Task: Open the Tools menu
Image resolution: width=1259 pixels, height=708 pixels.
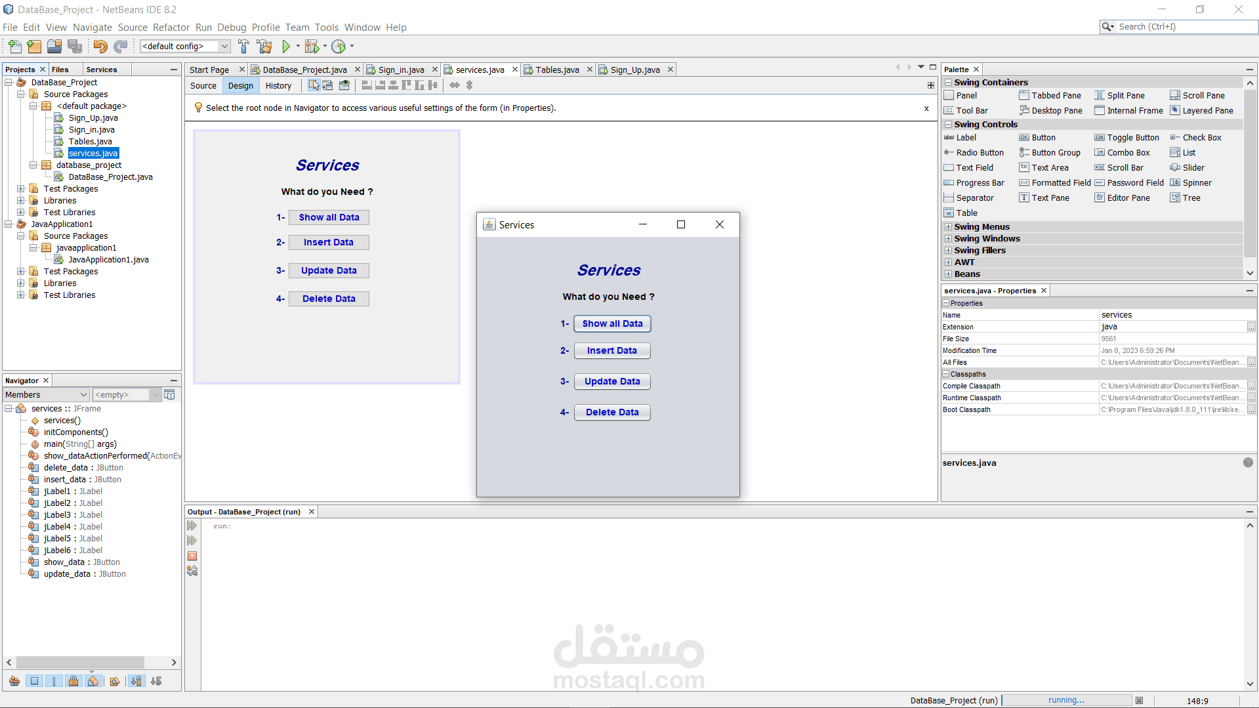Action: coord(327,28)
